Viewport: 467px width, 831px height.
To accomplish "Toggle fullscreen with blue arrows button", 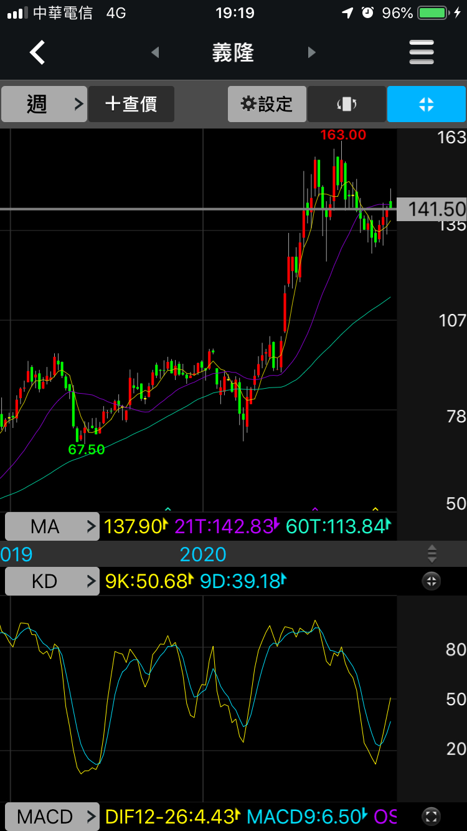I will click(x=427, y=104).
